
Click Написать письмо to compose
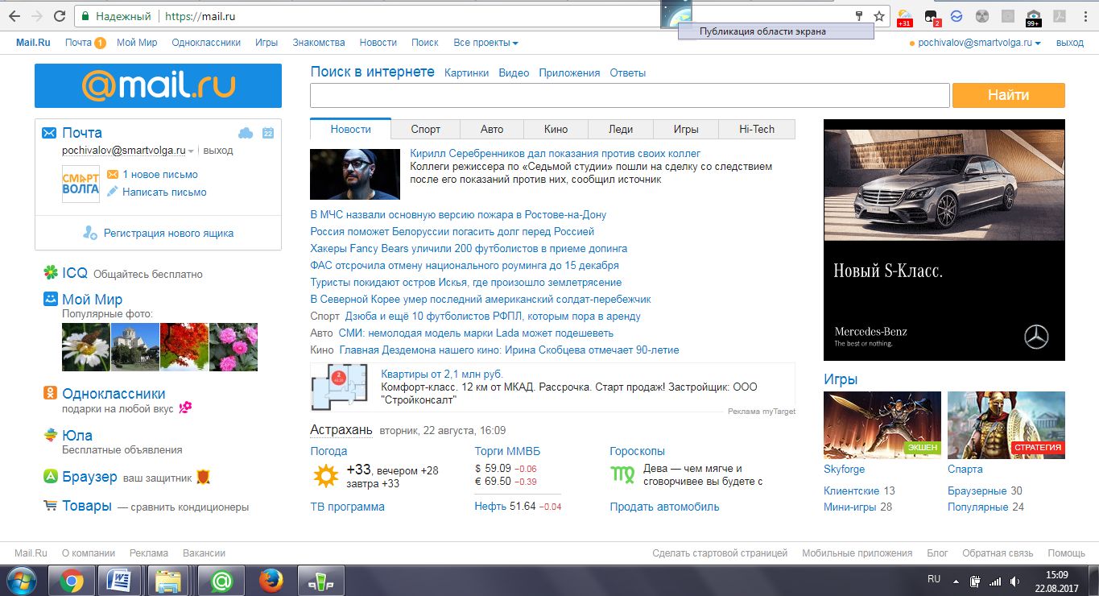[164, 192]
